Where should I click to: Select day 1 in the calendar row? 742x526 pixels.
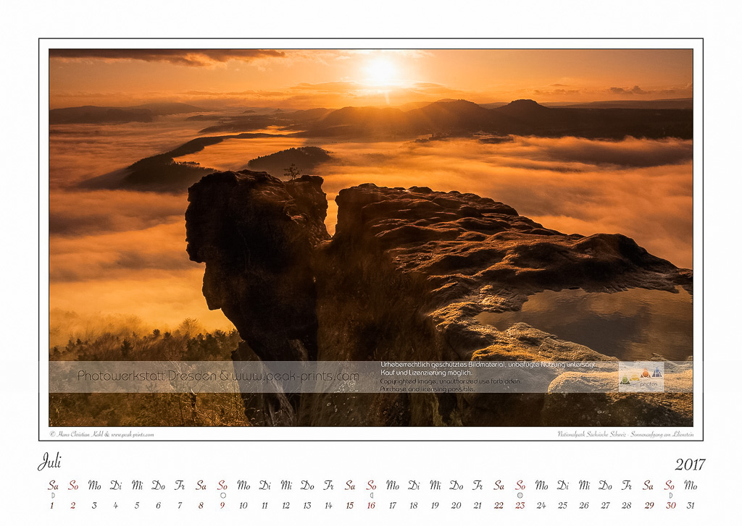click(x=52, y=505)
